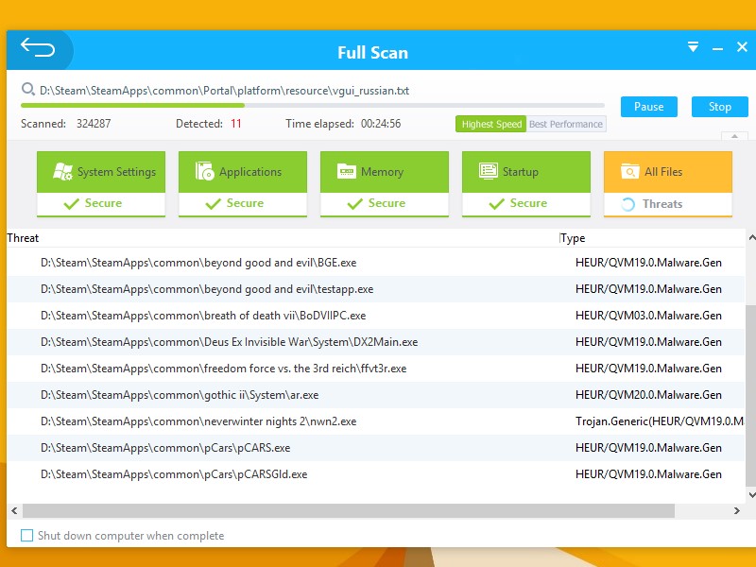
Task: Select the nwn2.exe threat row
Action: [376, 421]
